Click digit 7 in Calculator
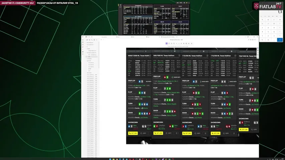 pos(262,28)
